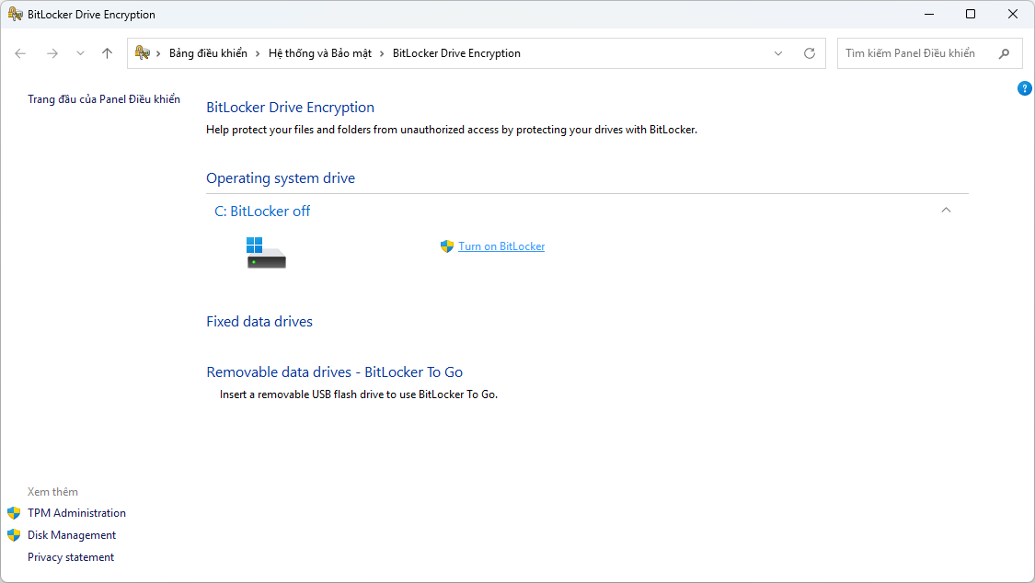This screenshot has height=583, width=1035.
Task: Open Trang đầu của Panel Điều khiển
Action: 104,99
